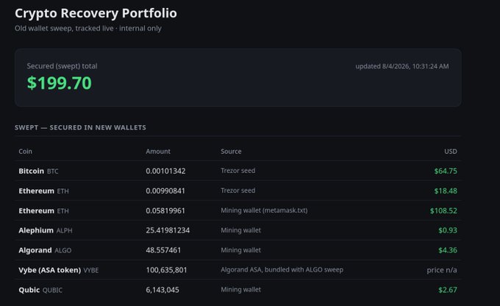Click the Source column header
Viewport: 500px width, 306px height.
pos(231,152)
